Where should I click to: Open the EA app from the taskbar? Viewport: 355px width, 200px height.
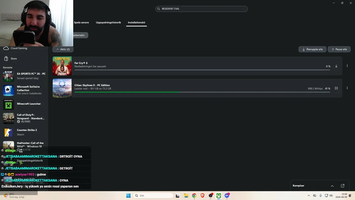click(227, 196)
